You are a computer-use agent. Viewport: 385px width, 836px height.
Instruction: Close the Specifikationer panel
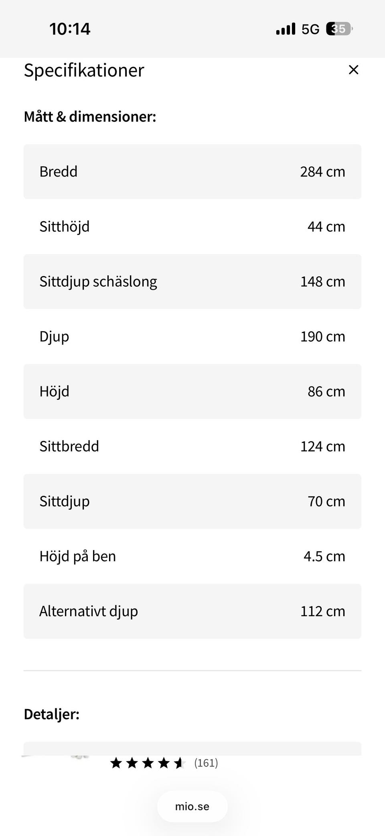[353, 70]
